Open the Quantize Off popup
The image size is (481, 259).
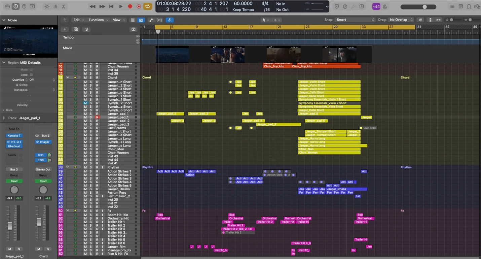tap(42, 80)
